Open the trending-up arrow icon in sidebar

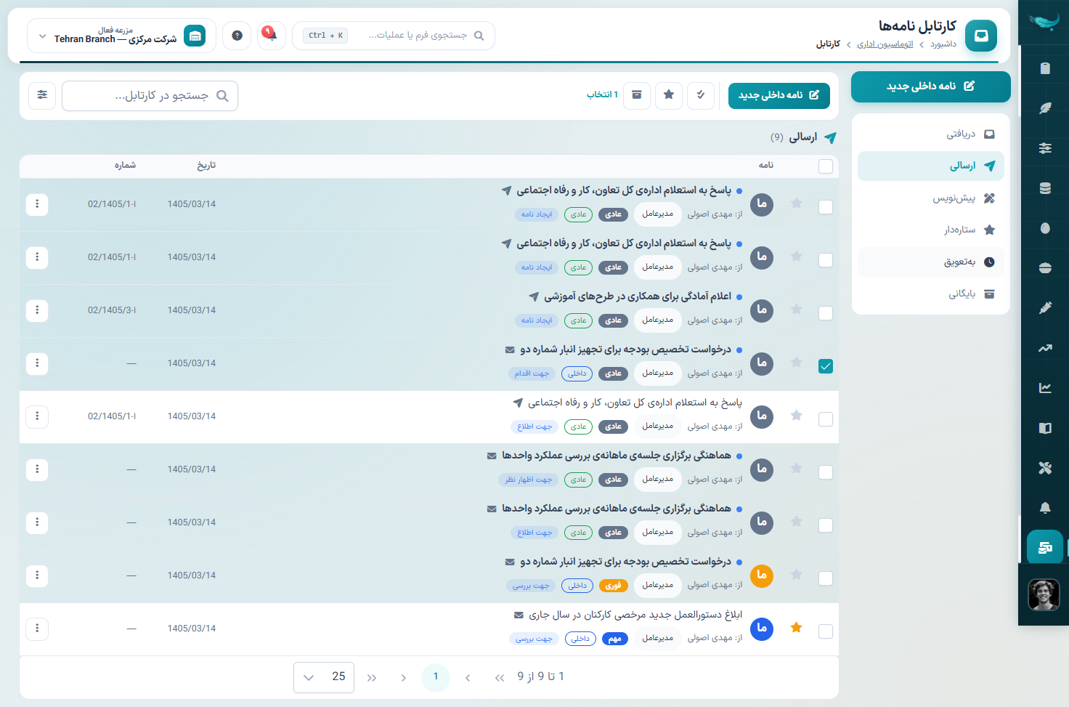1045,348
